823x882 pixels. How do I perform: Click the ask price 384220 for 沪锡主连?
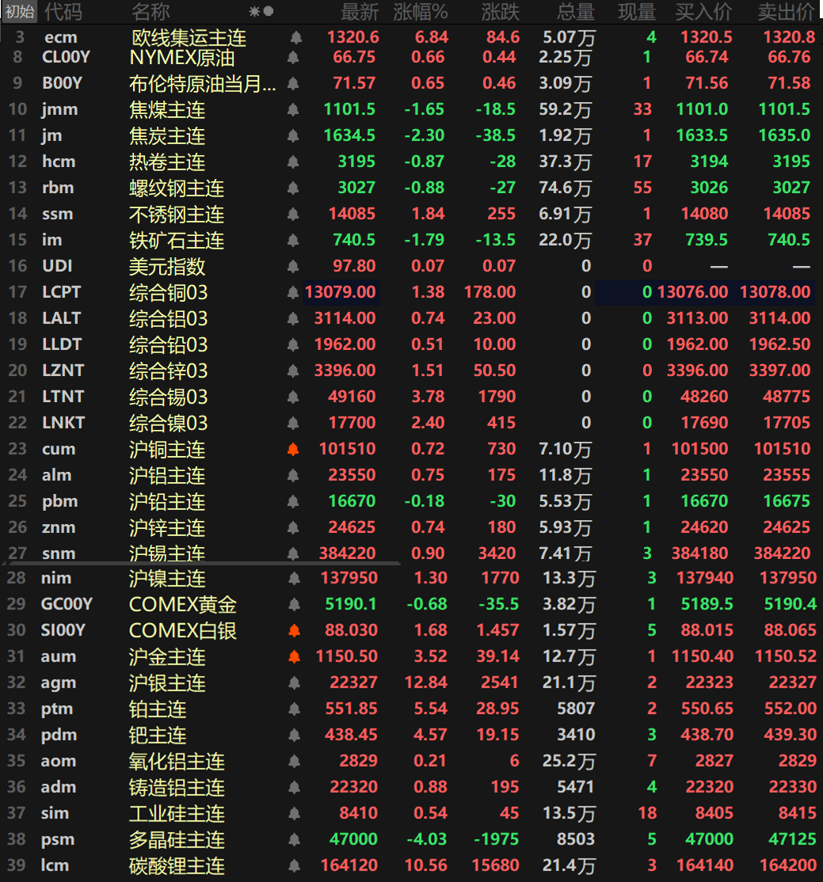[782, 553]
